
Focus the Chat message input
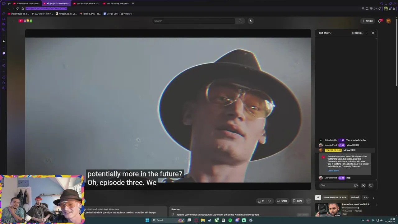click(x=336, y=185)
